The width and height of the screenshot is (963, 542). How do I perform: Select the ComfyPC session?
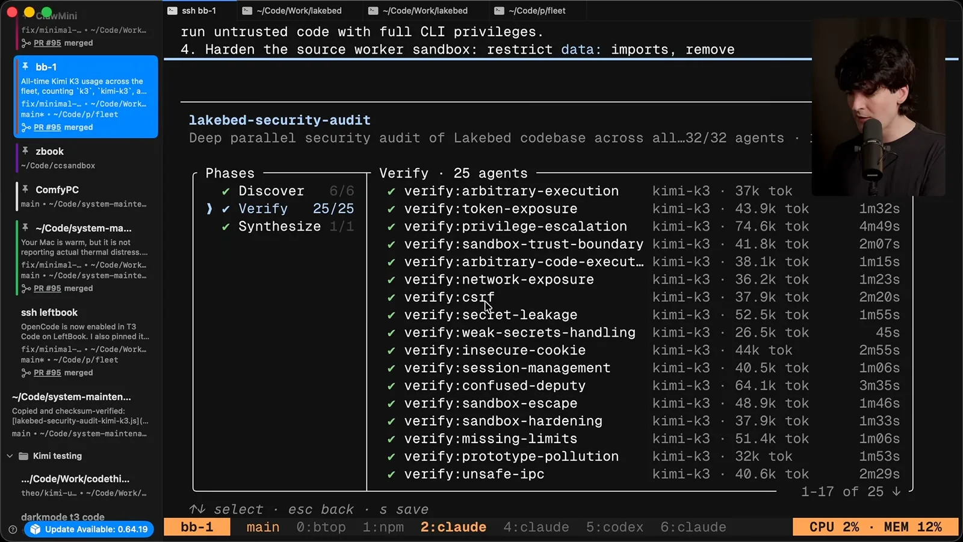pyautogui.click(x=86, y=196)
